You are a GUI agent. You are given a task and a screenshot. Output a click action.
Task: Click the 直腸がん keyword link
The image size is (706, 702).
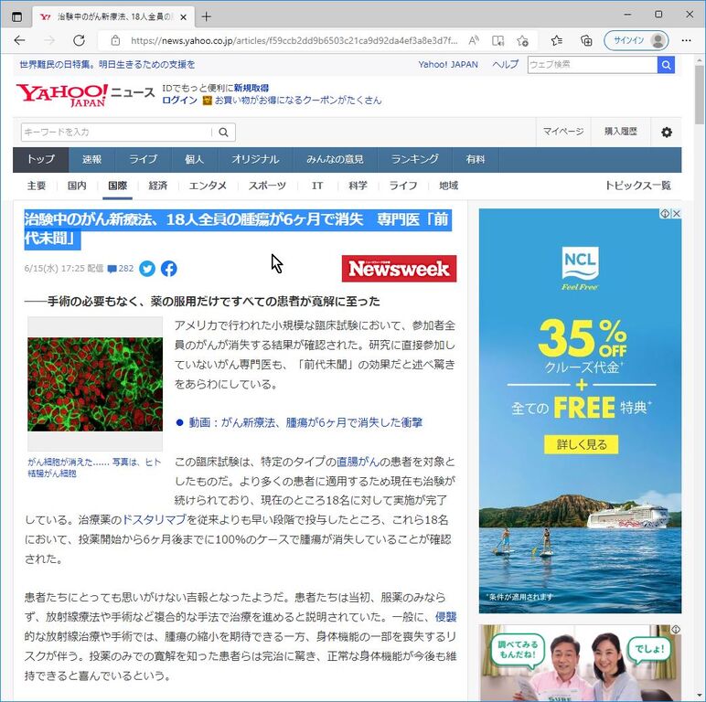coord(358,462)
